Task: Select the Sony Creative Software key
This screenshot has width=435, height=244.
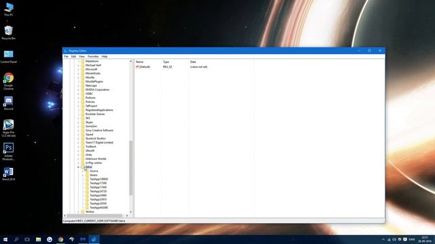Action: pos(99,130)
